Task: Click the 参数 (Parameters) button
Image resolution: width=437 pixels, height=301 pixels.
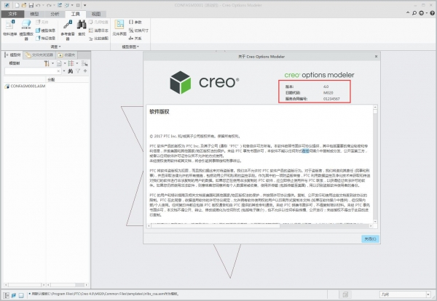Action: (135, 22)
